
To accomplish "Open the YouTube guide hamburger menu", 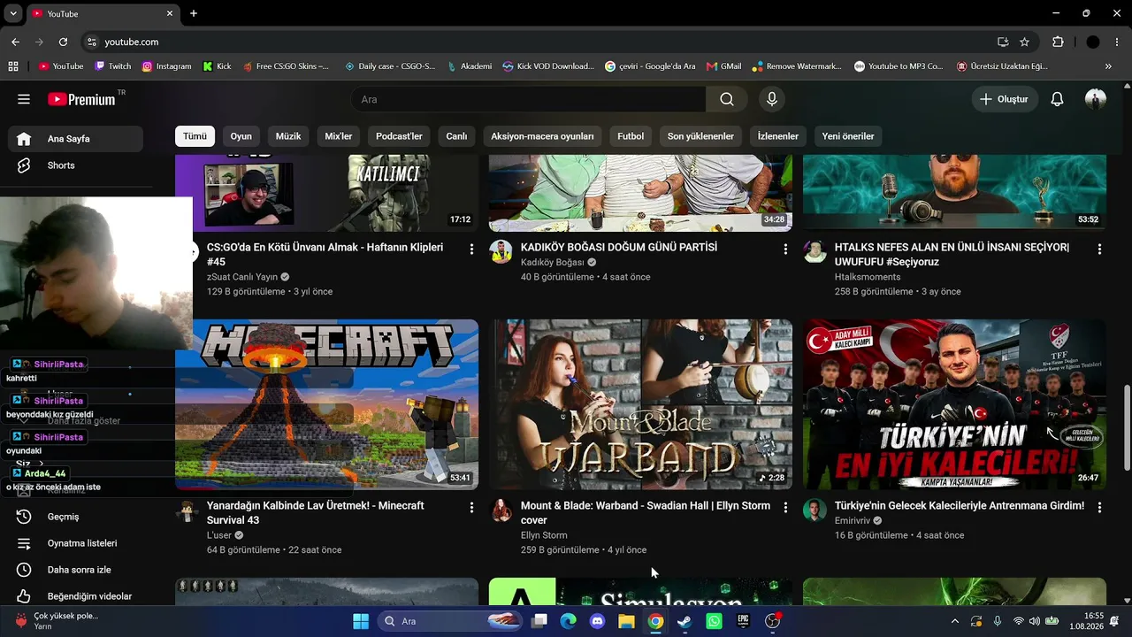I will pos(24,99).
